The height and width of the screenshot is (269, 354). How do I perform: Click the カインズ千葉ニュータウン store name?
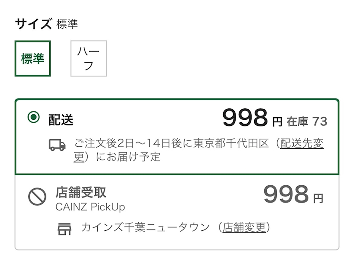(145, 227)
